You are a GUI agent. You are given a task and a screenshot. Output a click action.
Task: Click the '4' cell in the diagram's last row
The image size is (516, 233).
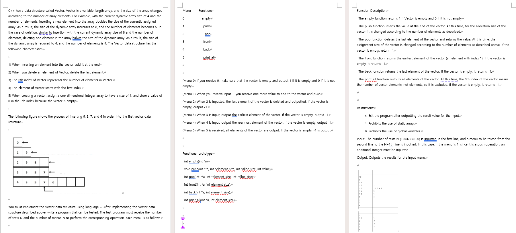point(17,182)
